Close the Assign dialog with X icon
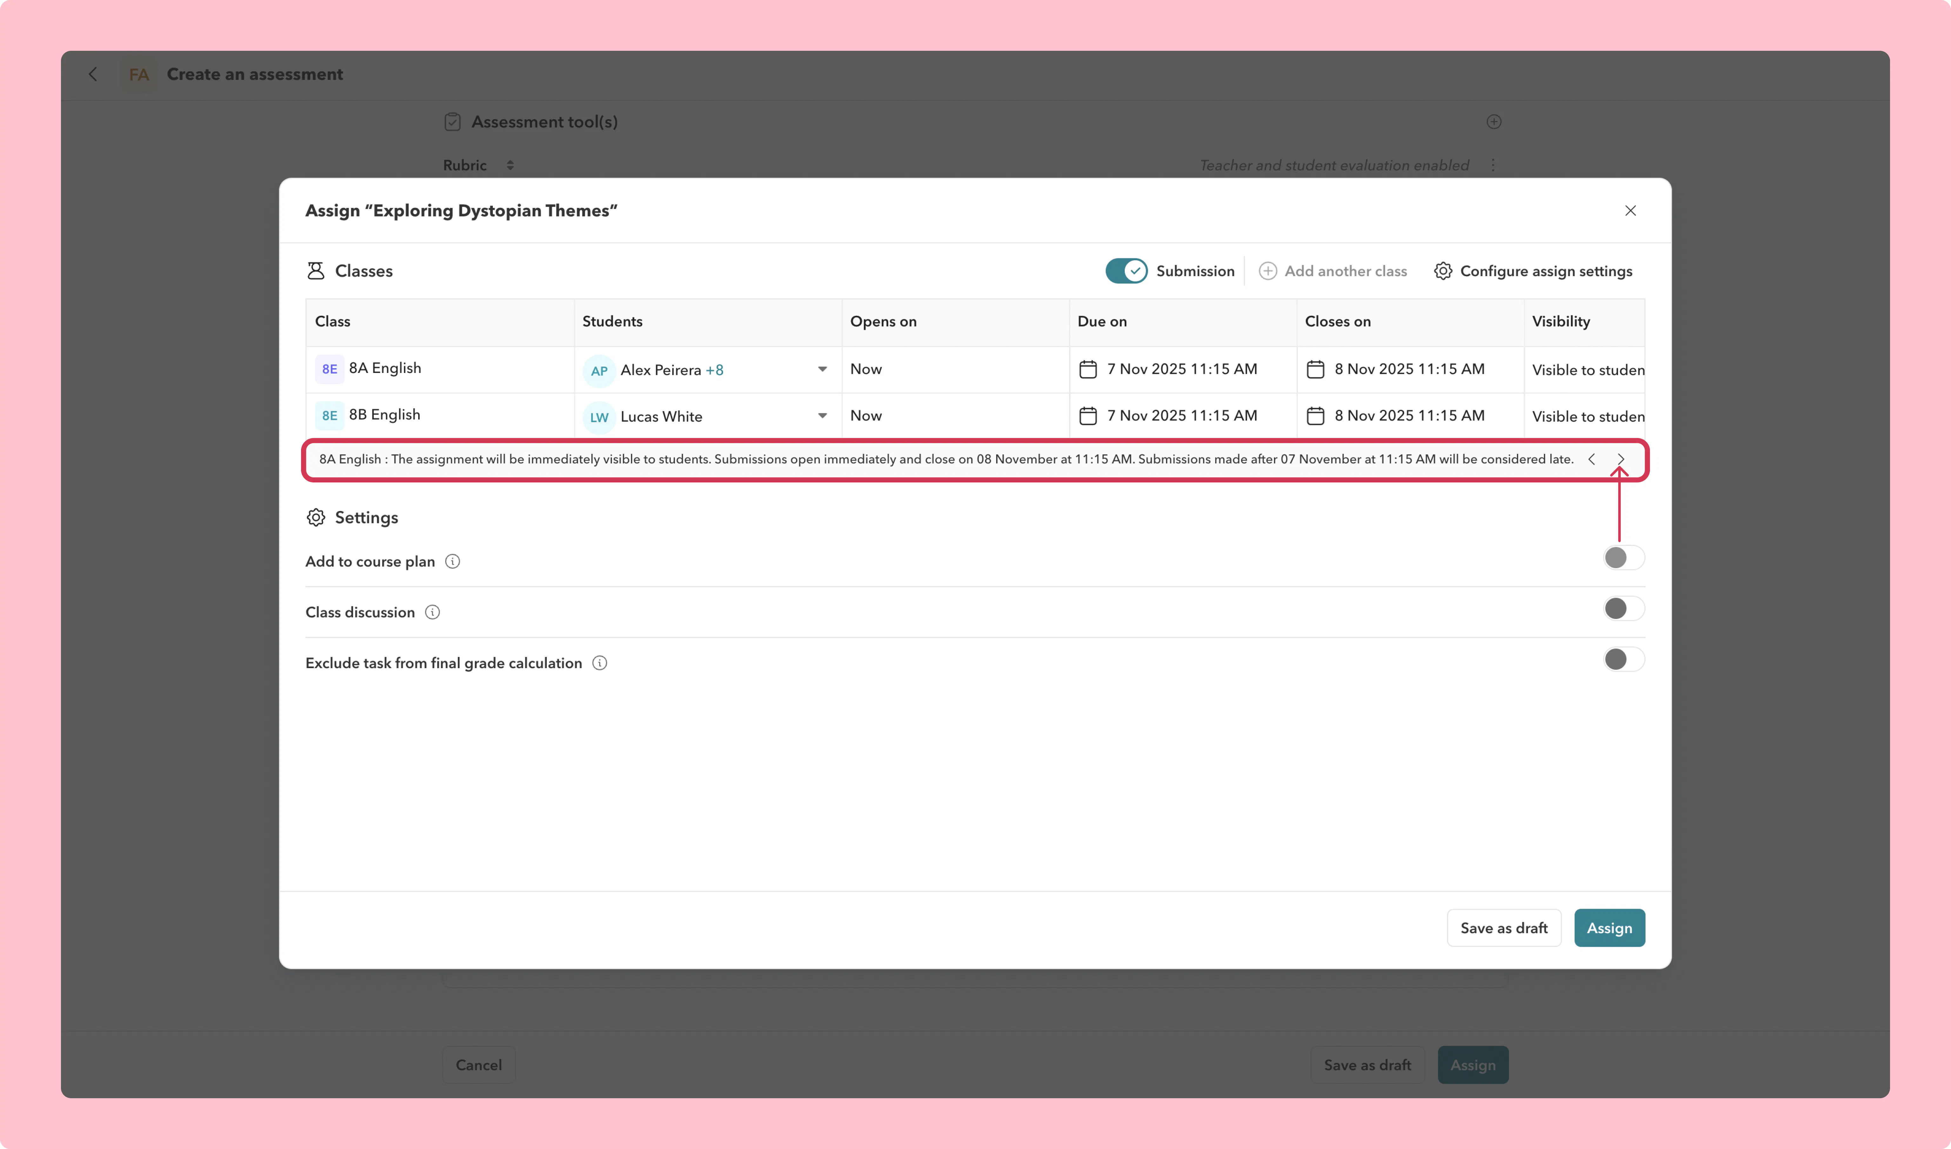This screenshot has height=1149, width=1951. [x=1630, y=211]
